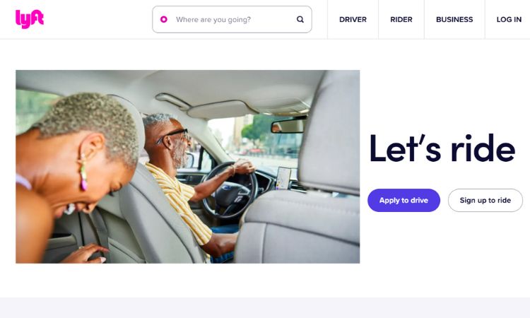Click the gray front-seat headrest in the photo
530x318 pixels.
329,132
